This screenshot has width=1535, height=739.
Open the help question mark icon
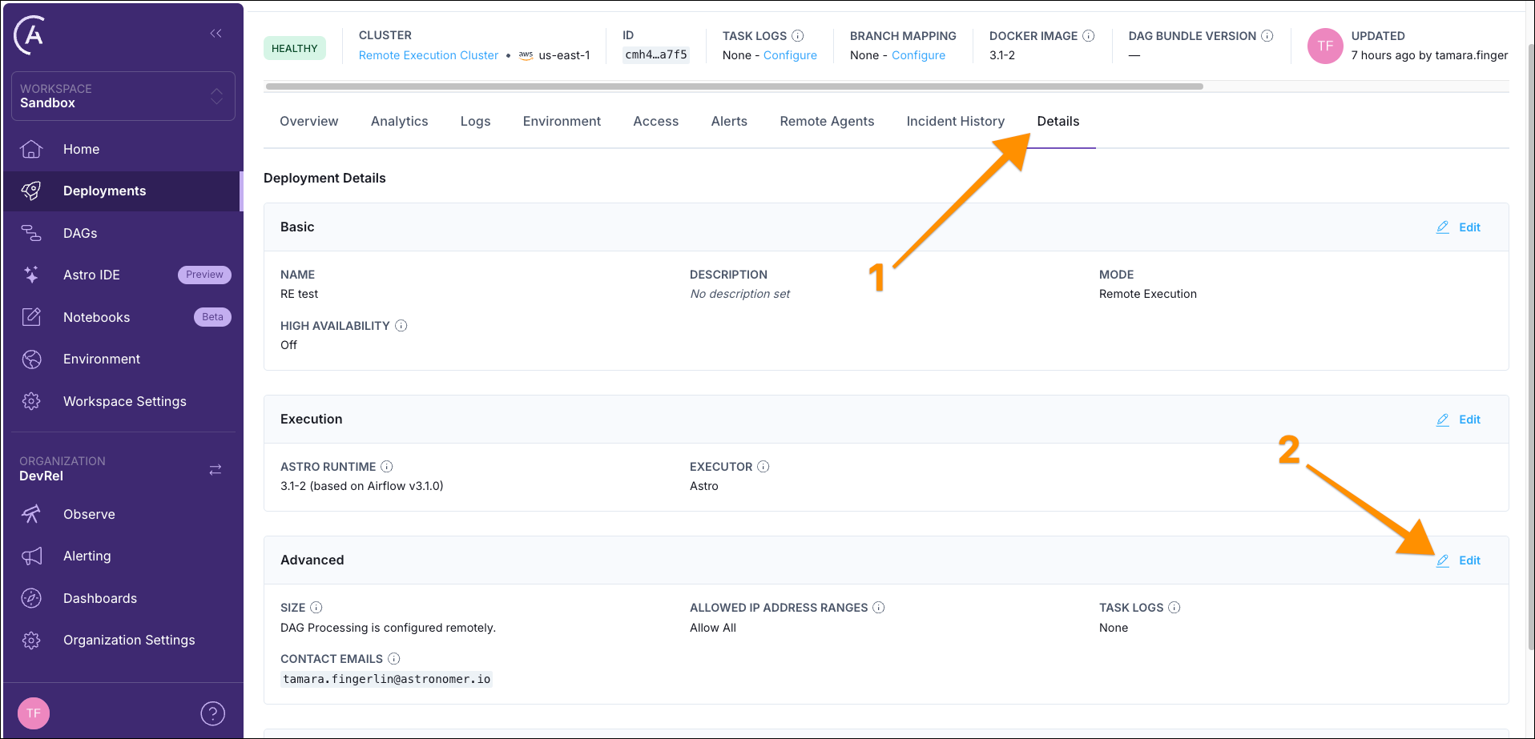coord(212,712)
